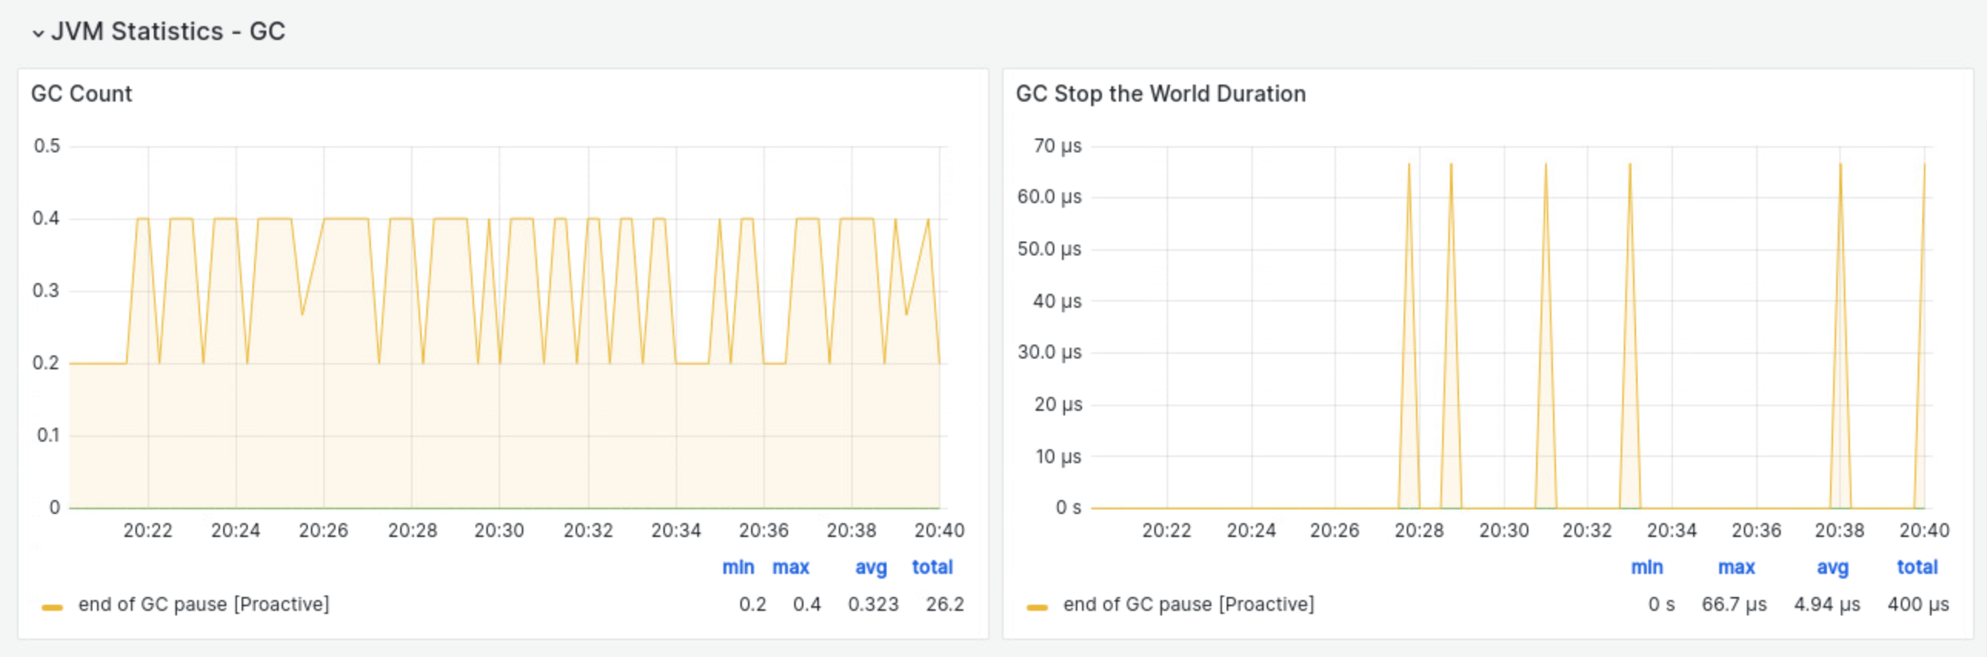Sort GC Count legend by max
Screen dimensions: 1987x657
click(x=790, y=567)
